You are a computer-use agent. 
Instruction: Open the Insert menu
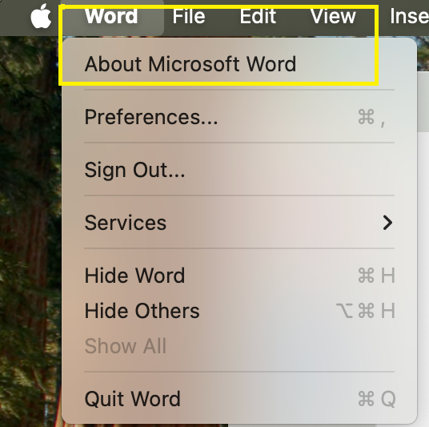pyautogui.click(x=409, y=16)
